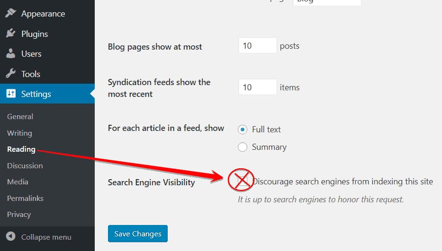The image size is (442, 251).
Task: Click the Settings sliders icon
Action: (11, 94)
